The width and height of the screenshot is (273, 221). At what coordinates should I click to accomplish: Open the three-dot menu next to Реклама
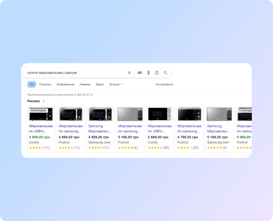(43, 101)
